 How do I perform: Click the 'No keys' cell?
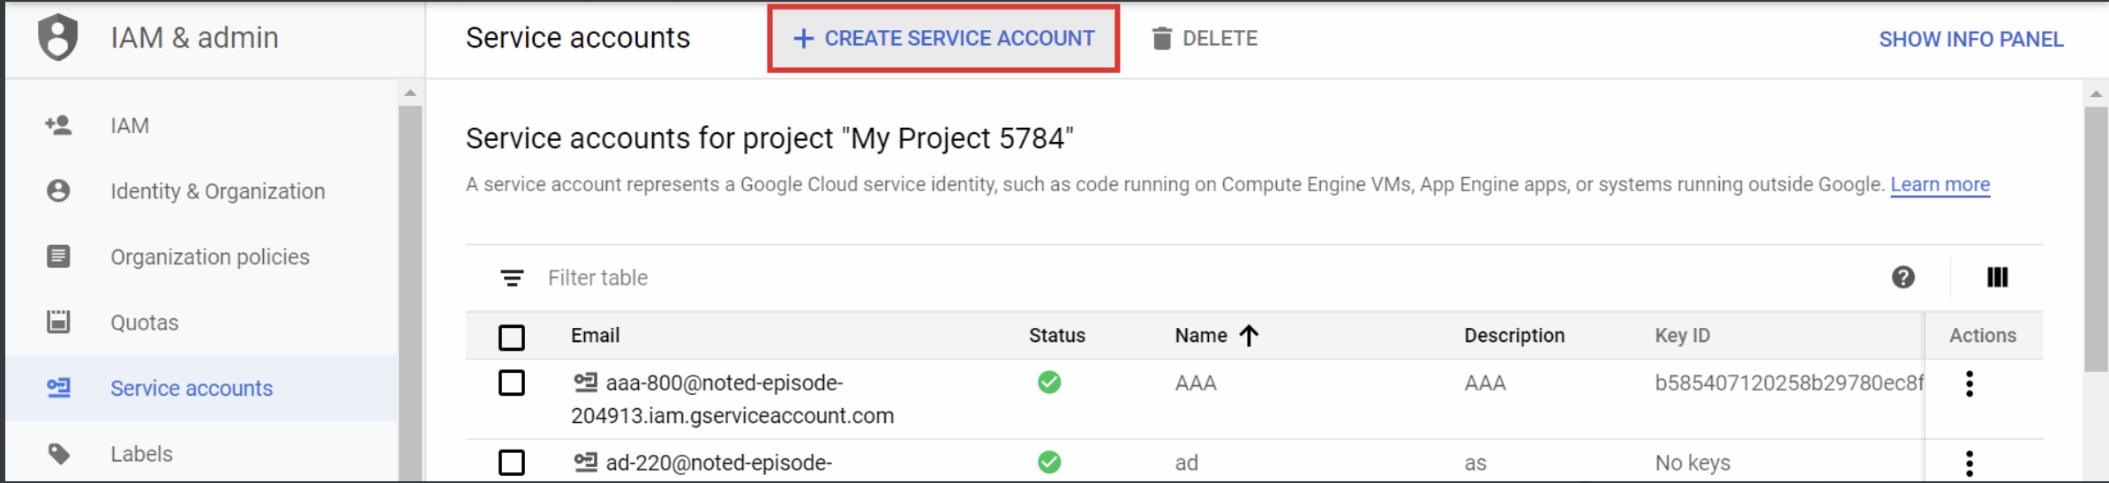(1692, 463)
